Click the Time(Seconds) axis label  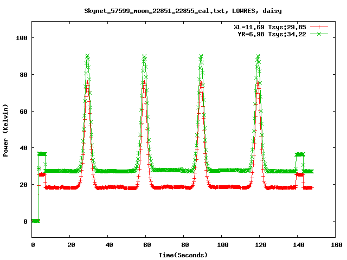pos(183,255)
